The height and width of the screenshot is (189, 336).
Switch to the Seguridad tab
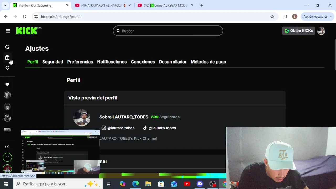[52, 62]
